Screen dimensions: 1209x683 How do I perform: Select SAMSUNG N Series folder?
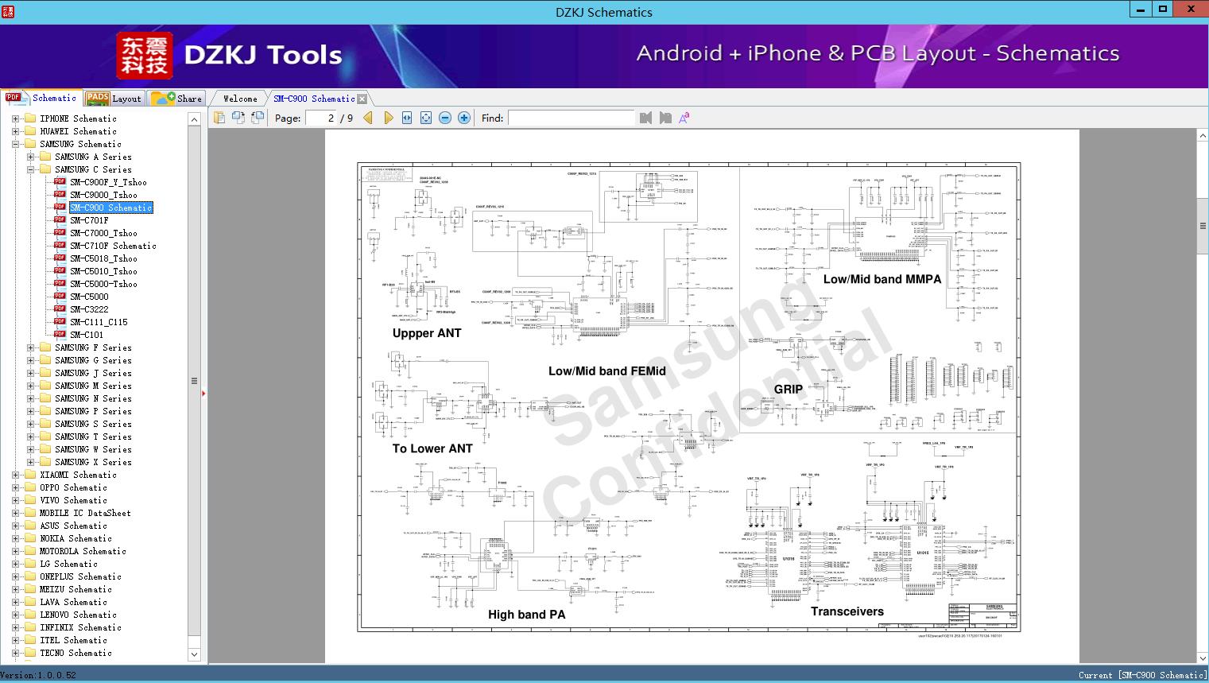(x=93, y=398)
